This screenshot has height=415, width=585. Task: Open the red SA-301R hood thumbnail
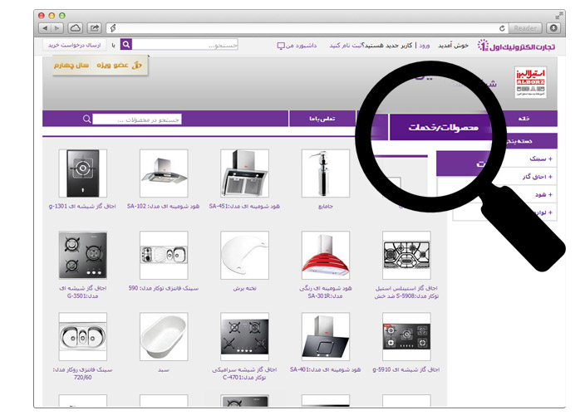coord(326,255)
